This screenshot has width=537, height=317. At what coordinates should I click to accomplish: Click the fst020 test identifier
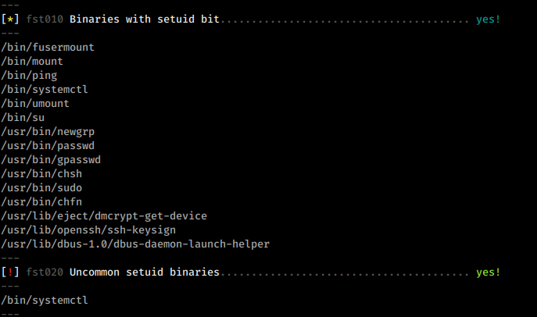point(45,272)
